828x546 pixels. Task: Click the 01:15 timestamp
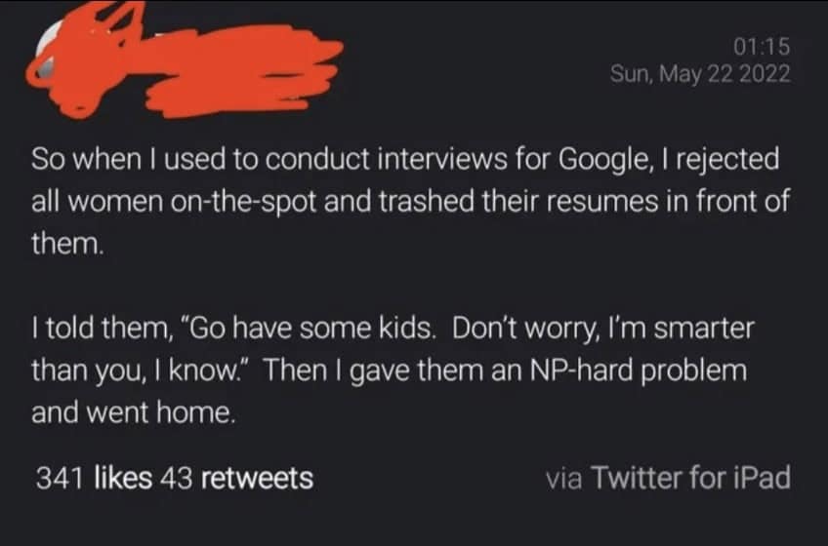pos(759,46)
